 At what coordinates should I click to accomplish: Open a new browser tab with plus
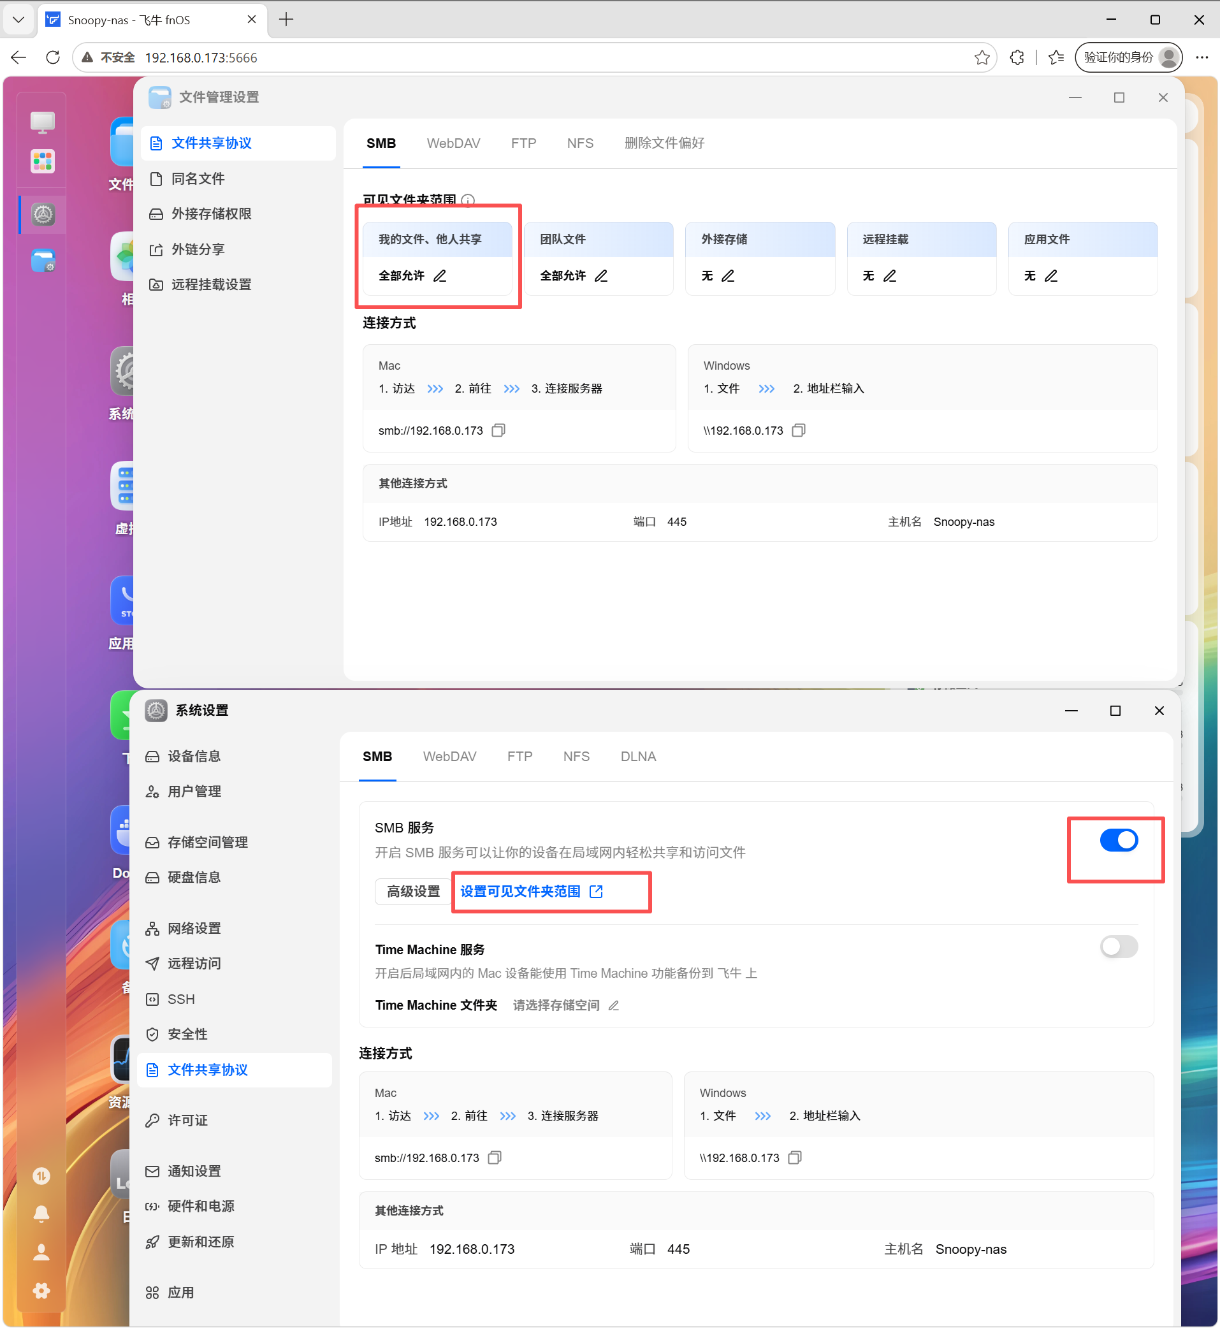coord(287,20)
